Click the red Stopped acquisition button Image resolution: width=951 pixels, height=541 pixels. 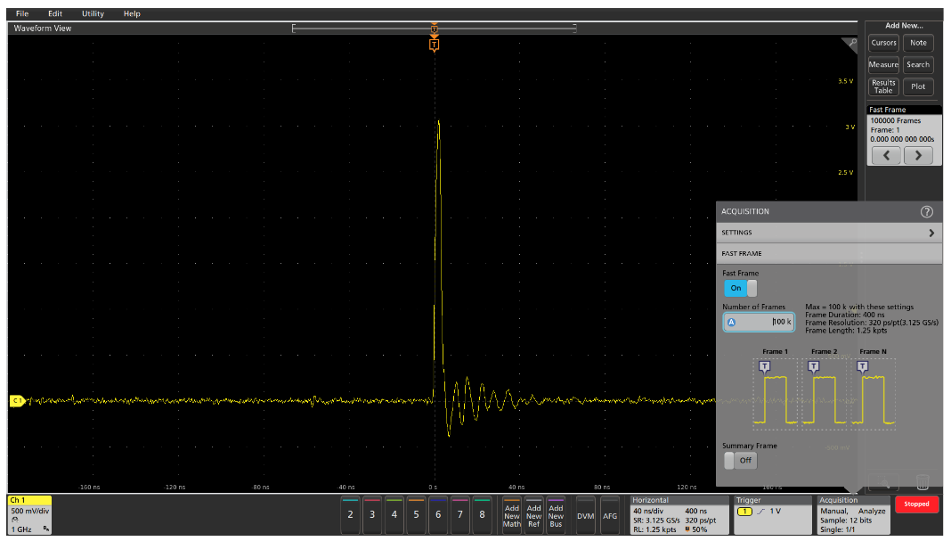916,504
